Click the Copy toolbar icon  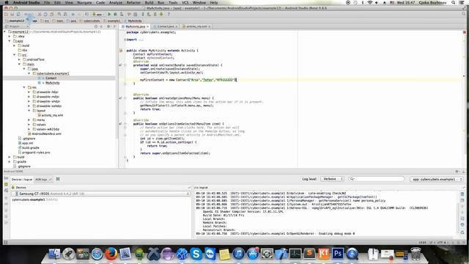(45, 14)
